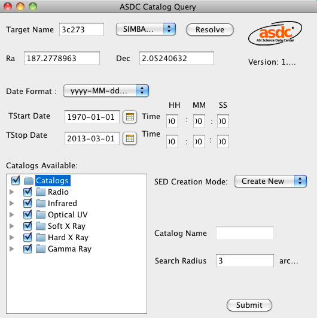Click the Optical UV folder icon
Image resolution: width=317 pixels, height=318 pixels.
(41, 214)
